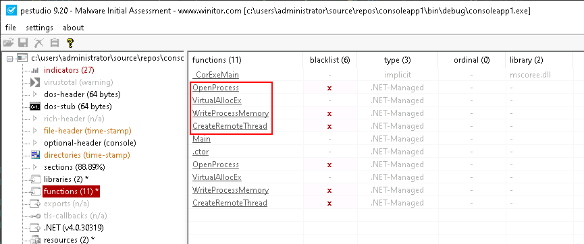Click the dos-stub console icon
Image resolution: width=584 pixels, height=244 pixels.
tap(35, 106)
